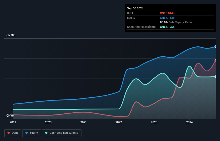Image resolution: width=220 pixels, height=141 pixels.
Task: Click the Equity row label in tooltip
Action: [131, 18]
